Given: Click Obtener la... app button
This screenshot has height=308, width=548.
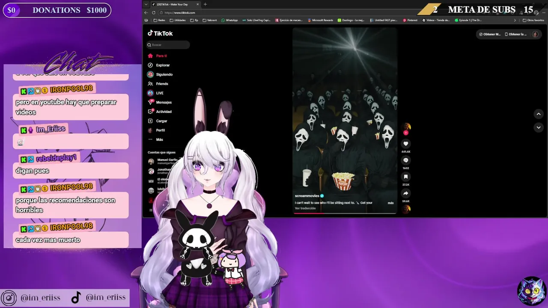Looking at the screenshot, I should coord(516,34).
